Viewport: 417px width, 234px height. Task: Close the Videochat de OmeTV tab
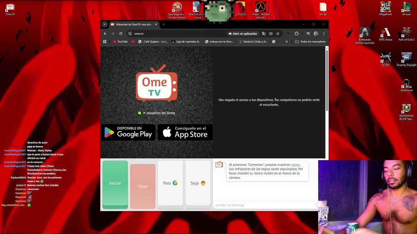156,24
